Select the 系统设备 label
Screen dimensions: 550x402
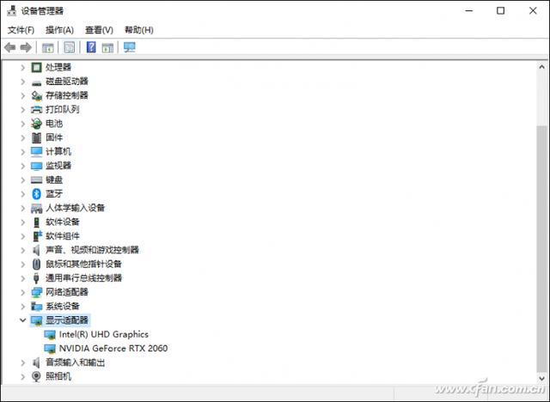[63, 306]
